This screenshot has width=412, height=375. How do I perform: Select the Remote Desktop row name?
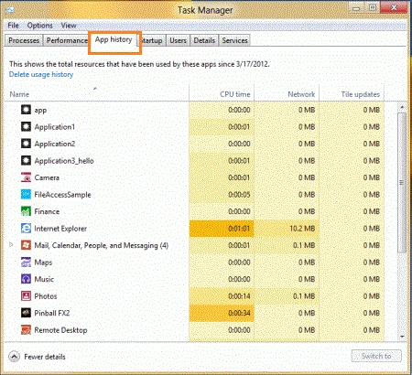pos(60,330)
